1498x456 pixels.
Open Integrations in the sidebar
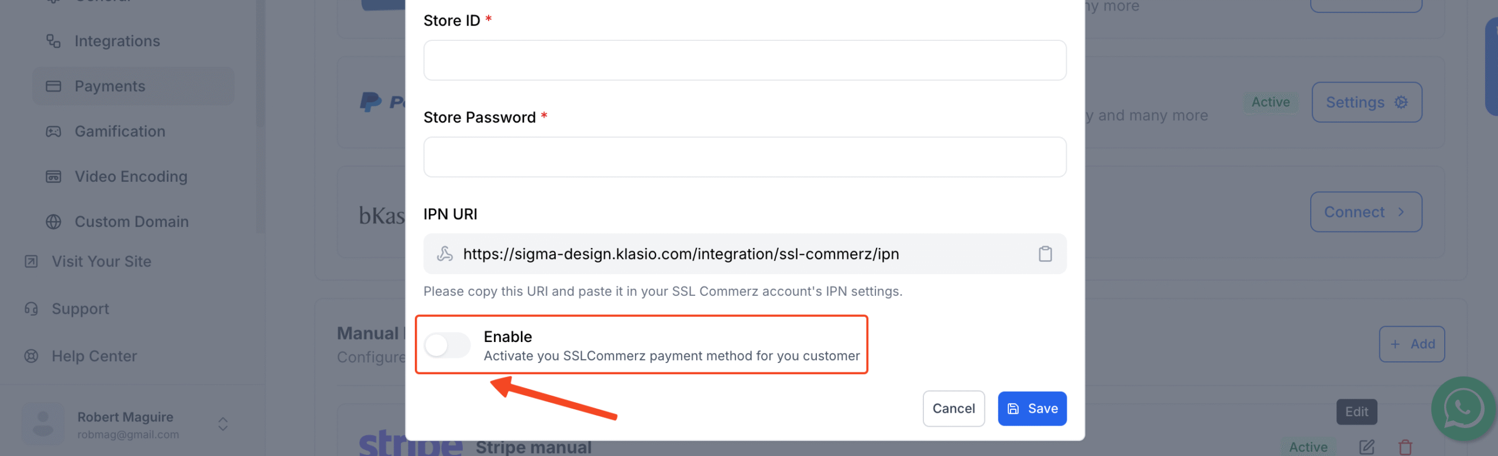[x=117, y=41]
